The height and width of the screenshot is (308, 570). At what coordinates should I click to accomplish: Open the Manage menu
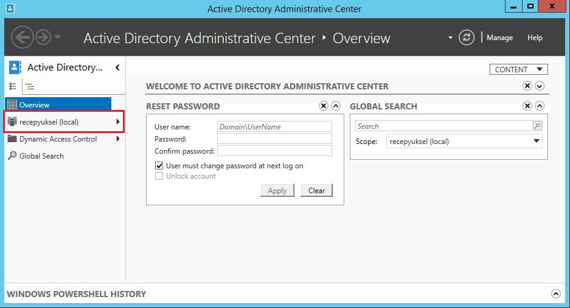coord(500,38)
